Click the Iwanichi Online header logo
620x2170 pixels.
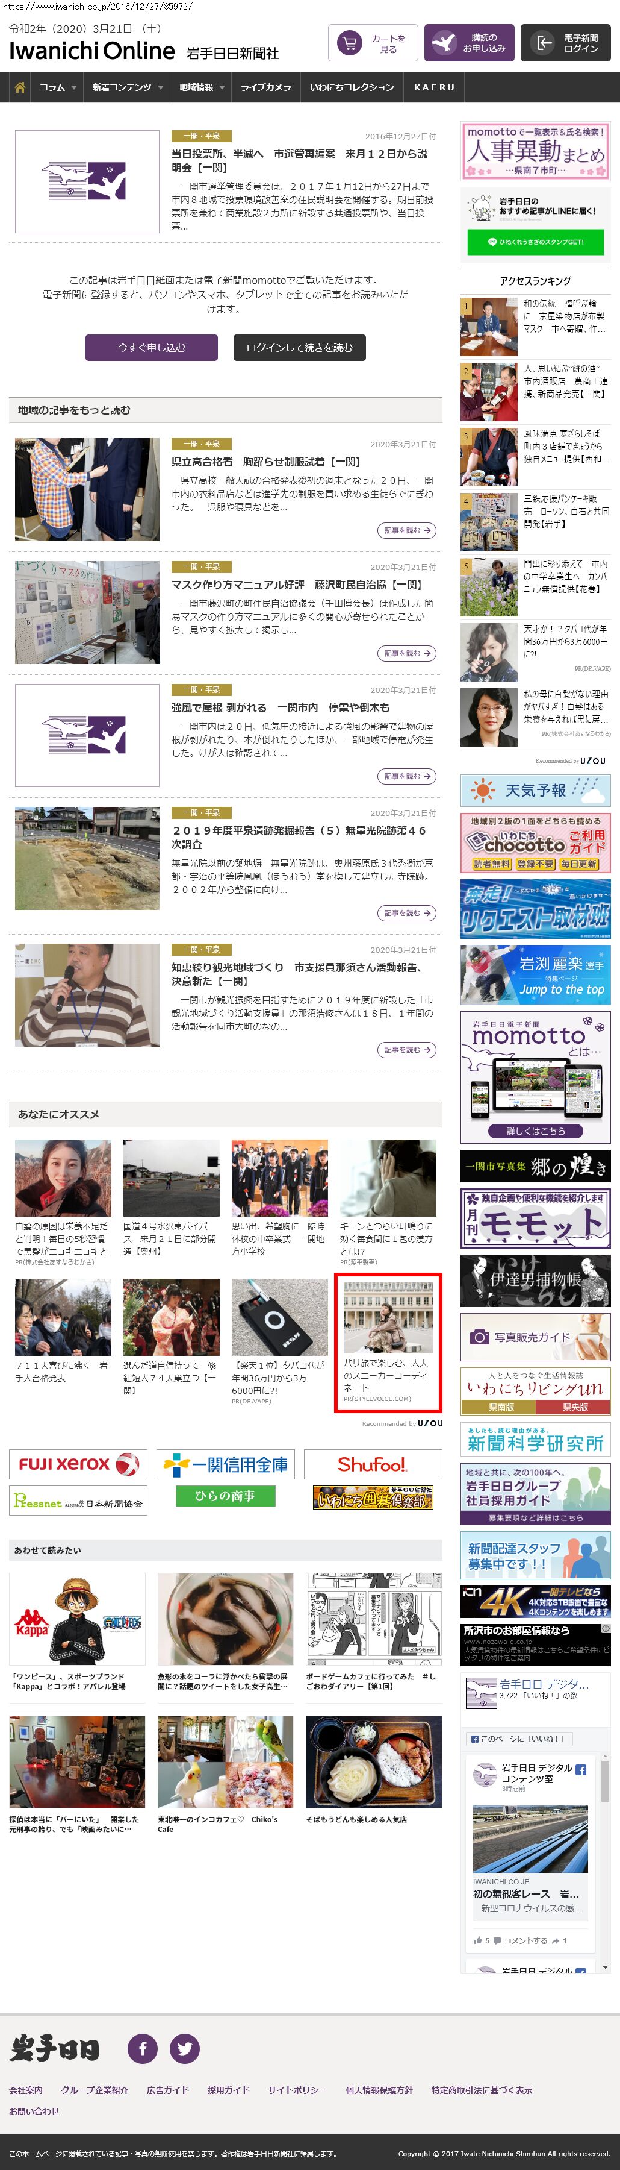(x=91, y=51)
